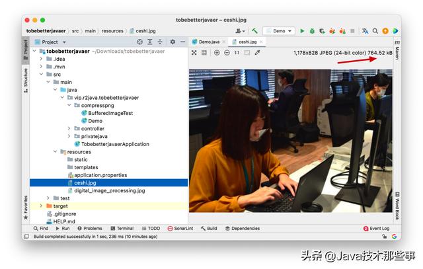Click the stop process square icon
Image resolution: width=423 pixels, height=269 pixels.
(x=352, y=31)
